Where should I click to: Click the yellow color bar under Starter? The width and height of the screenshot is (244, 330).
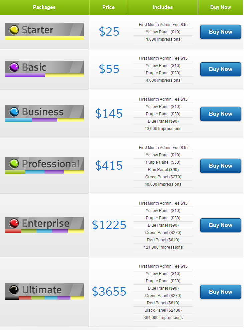point(44,38)
